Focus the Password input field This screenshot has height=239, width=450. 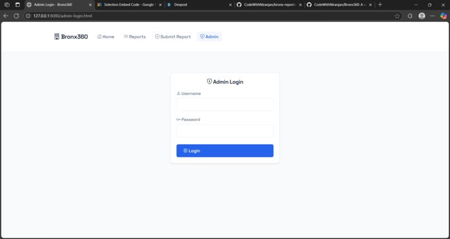coord(224,131)
